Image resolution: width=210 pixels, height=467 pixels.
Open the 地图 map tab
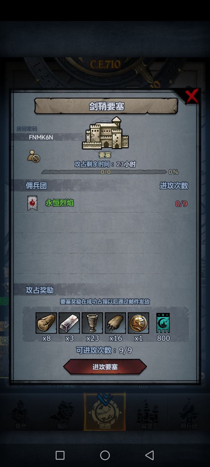point(105,412)
